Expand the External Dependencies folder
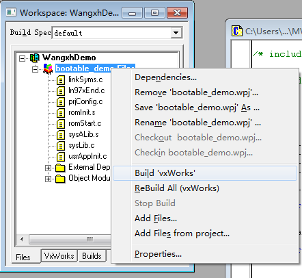This screenshot has width=302, height=278. pos(48,168)
